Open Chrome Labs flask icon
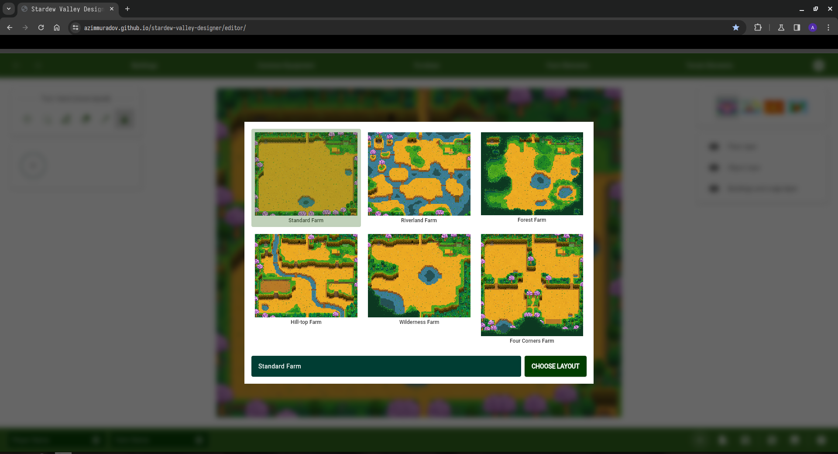Screen dimensions: 838x454 click(x=781, y=28)
